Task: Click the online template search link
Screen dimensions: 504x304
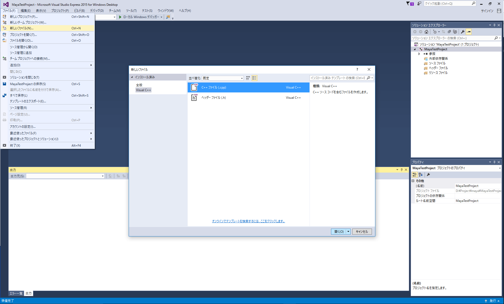Action: (248, 221)
